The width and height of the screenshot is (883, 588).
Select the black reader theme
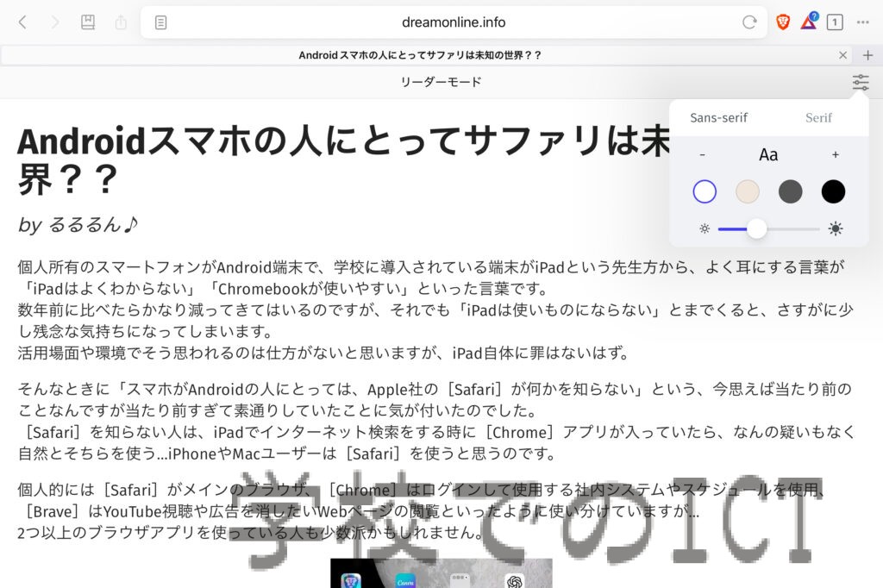(833, 191)
